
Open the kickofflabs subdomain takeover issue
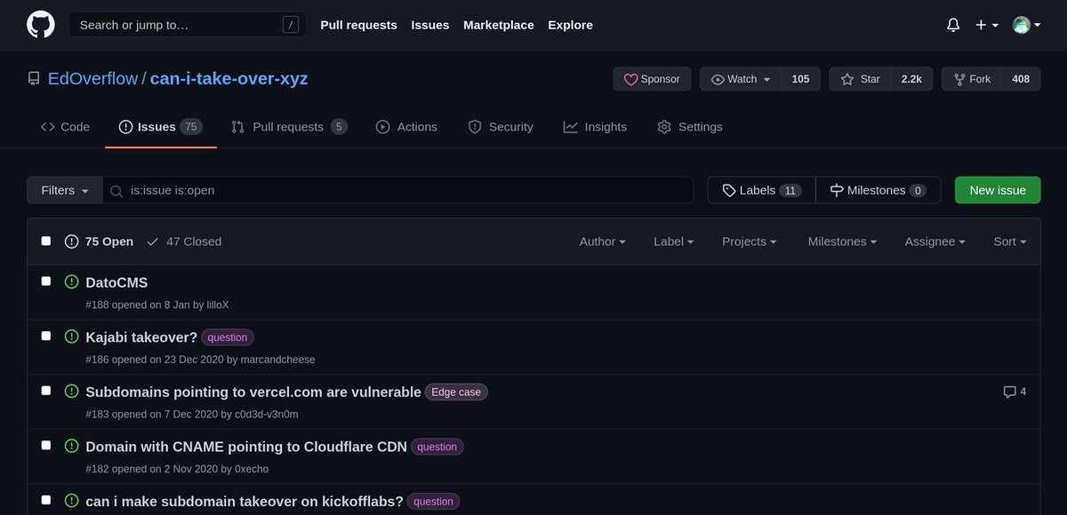(x=245, y=502)
